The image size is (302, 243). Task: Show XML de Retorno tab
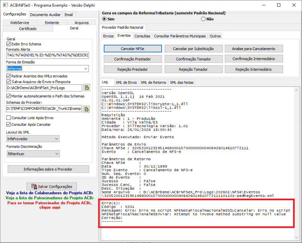pyautogui.click(x=153, y=82)
